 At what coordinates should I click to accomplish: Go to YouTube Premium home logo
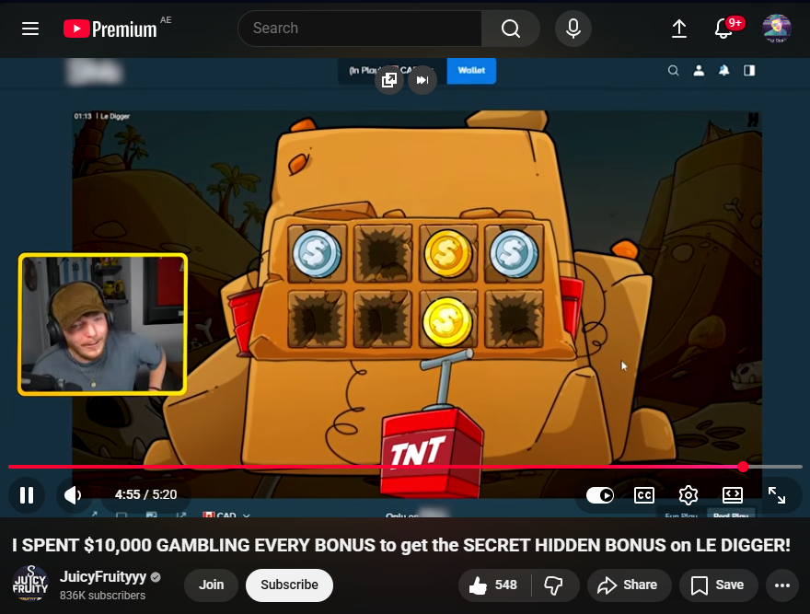pyautogui.click(x=110, y=29)
